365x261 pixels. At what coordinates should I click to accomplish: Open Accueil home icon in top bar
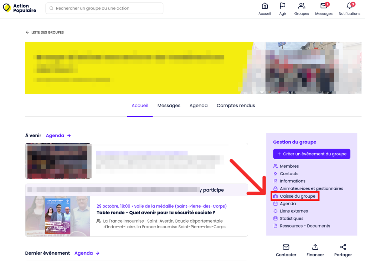(265, 6)
